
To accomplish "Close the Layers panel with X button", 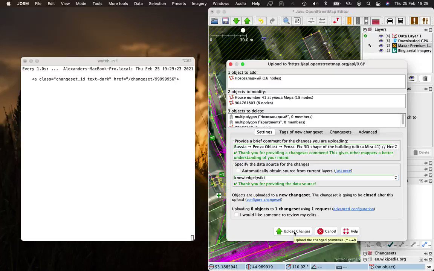I will click(430, 30).
